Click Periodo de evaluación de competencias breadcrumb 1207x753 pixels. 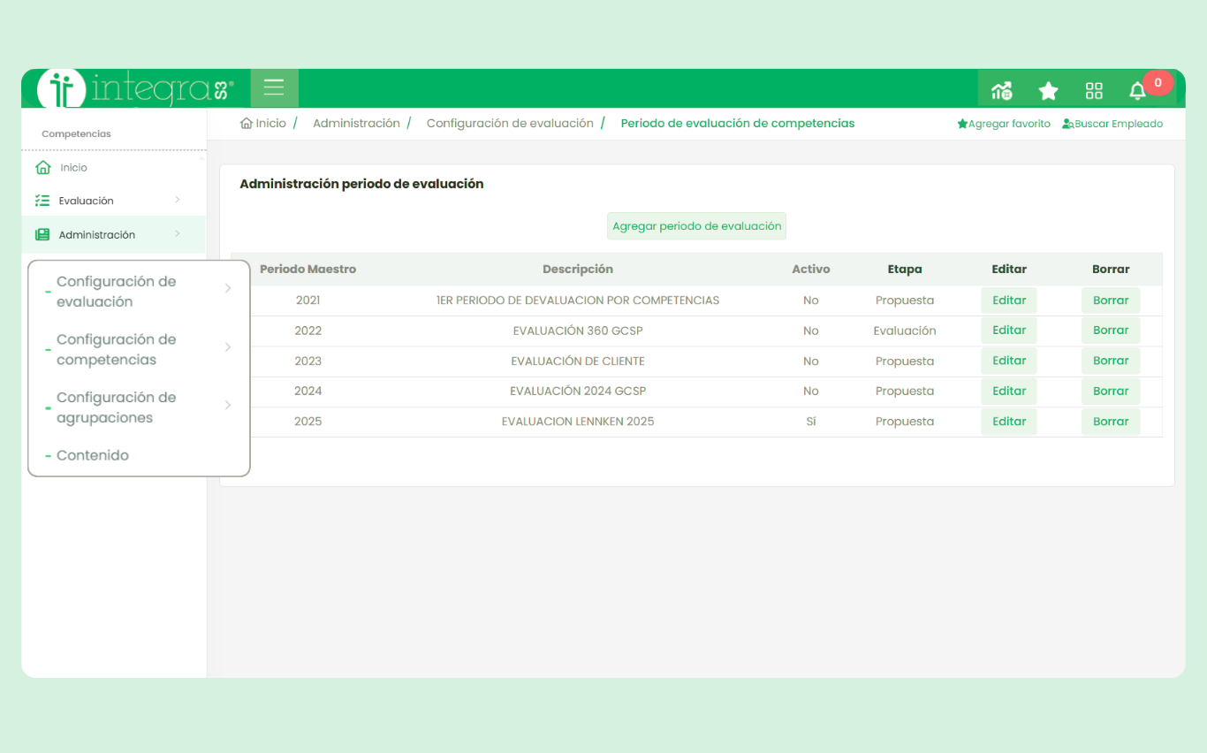pos(738,124)
